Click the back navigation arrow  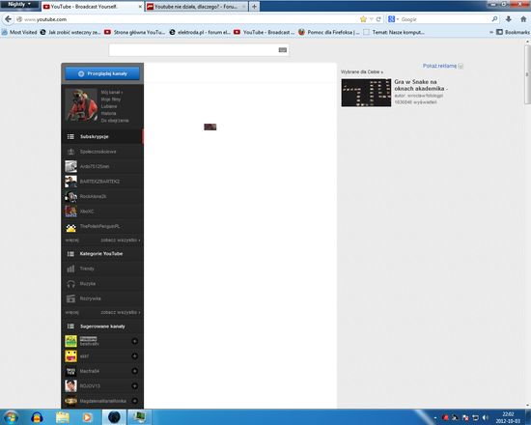[8, 19]
